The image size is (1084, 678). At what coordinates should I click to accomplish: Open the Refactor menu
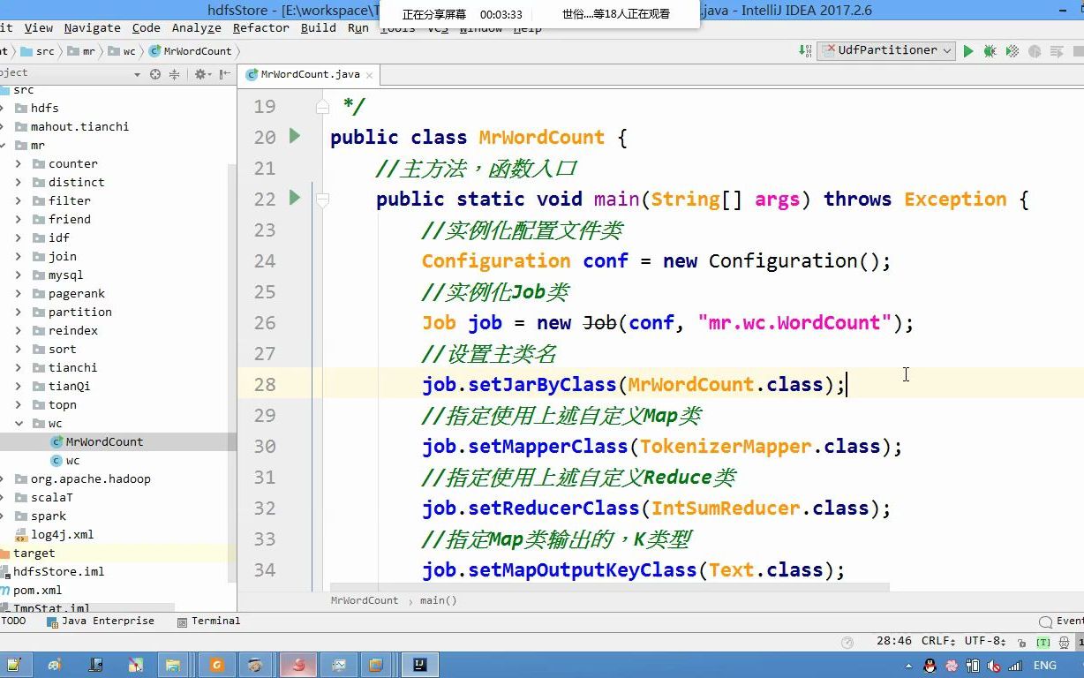click(260, 27)
